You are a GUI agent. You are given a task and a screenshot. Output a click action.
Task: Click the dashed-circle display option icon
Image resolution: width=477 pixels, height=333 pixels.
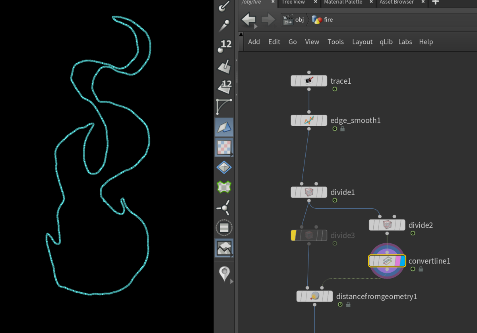click(x=224, y=228)
